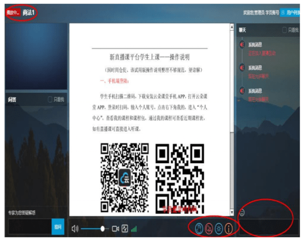302x241 pixels.
Task: Click the third 系统消息 speaker icon
Action: pyautogui.click(x=242, y=91)
